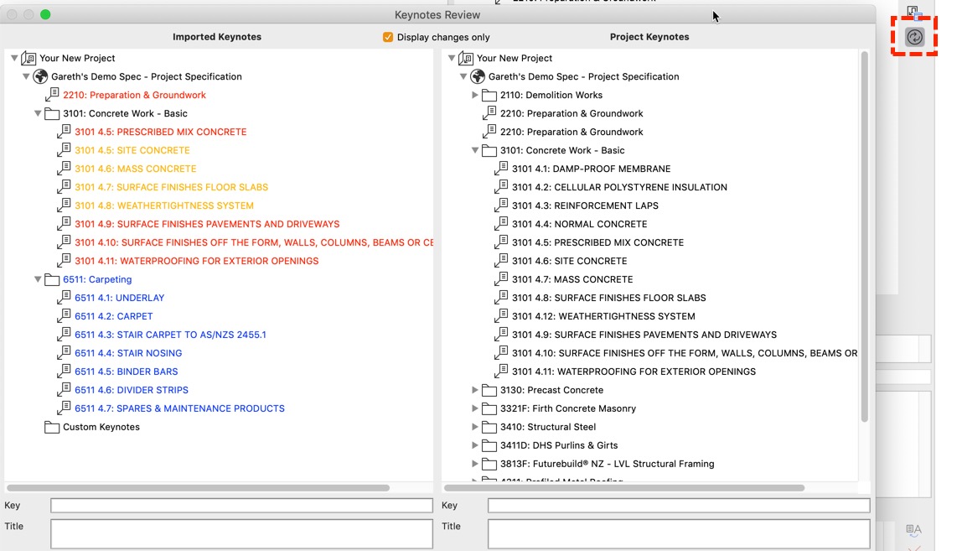Screen dimensions: 957x551
Task: Collapse the 3101: Concrete Work - Basic in Project Keynotes
Action: pyautogui.click(x=475, y=150)
